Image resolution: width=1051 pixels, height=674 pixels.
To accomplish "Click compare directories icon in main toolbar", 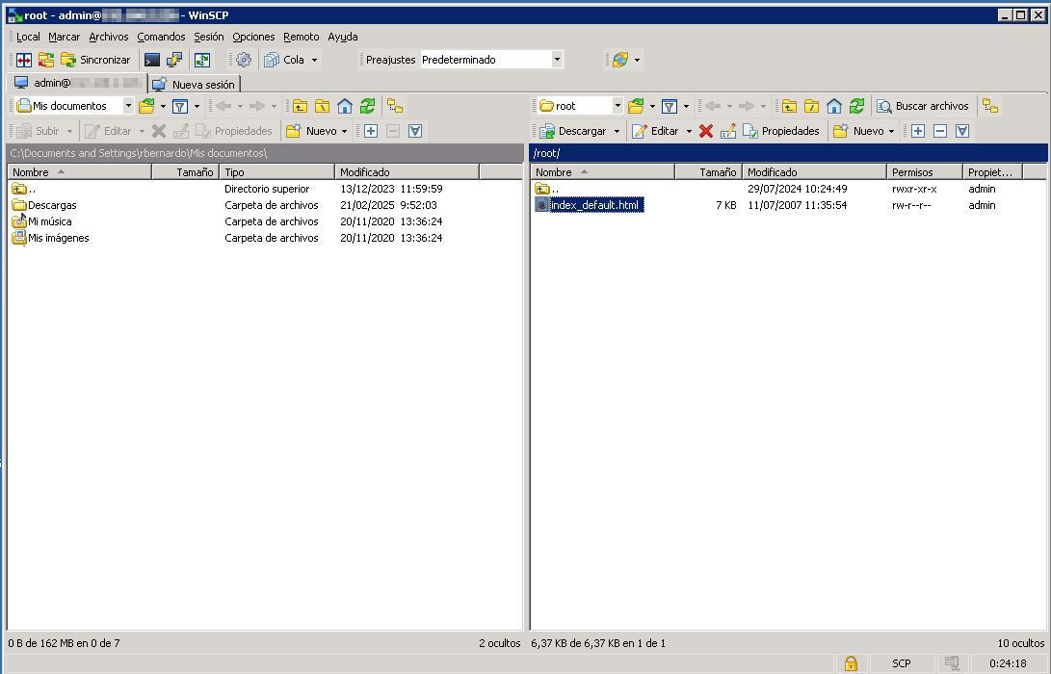I will (23, 60).
